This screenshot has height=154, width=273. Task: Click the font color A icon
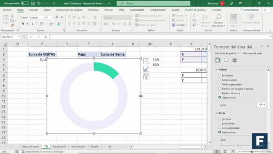coord(59,24)
